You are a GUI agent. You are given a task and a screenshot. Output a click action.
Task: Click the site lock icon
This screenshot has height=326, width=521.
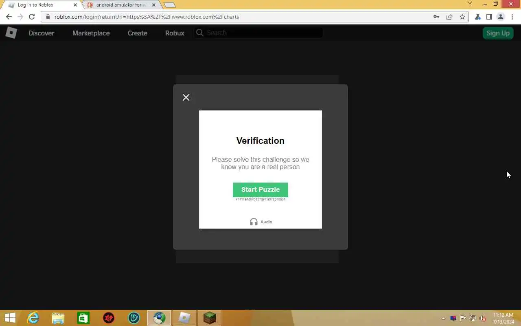[x=48, y=17]
